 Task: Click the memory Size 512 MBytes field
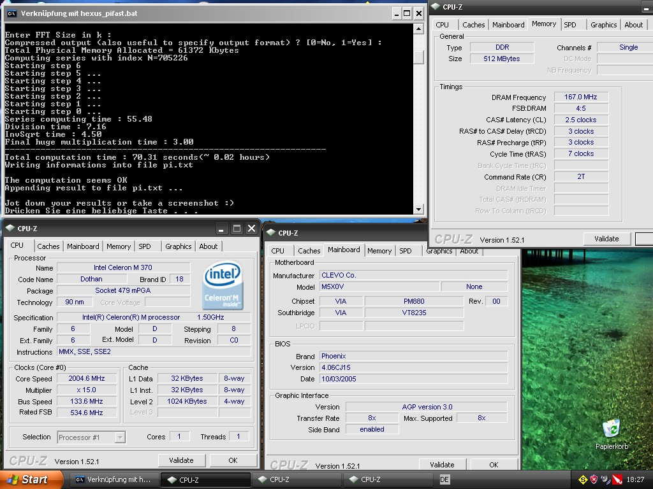pos(502,59)
